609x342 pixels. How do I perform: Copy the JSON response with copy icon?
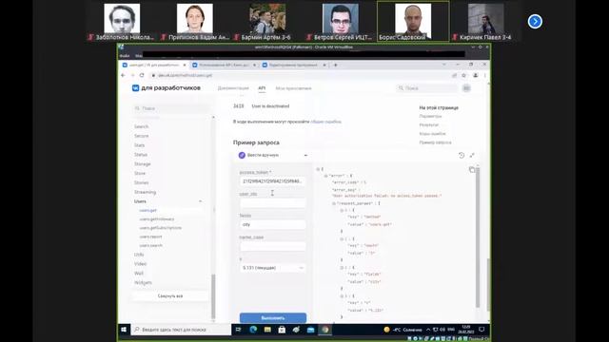[x=472, y=170]
